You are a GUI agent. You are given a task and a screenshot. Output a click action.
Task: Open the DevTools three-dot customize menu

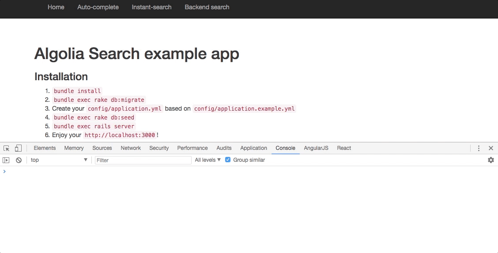[479, 148]
